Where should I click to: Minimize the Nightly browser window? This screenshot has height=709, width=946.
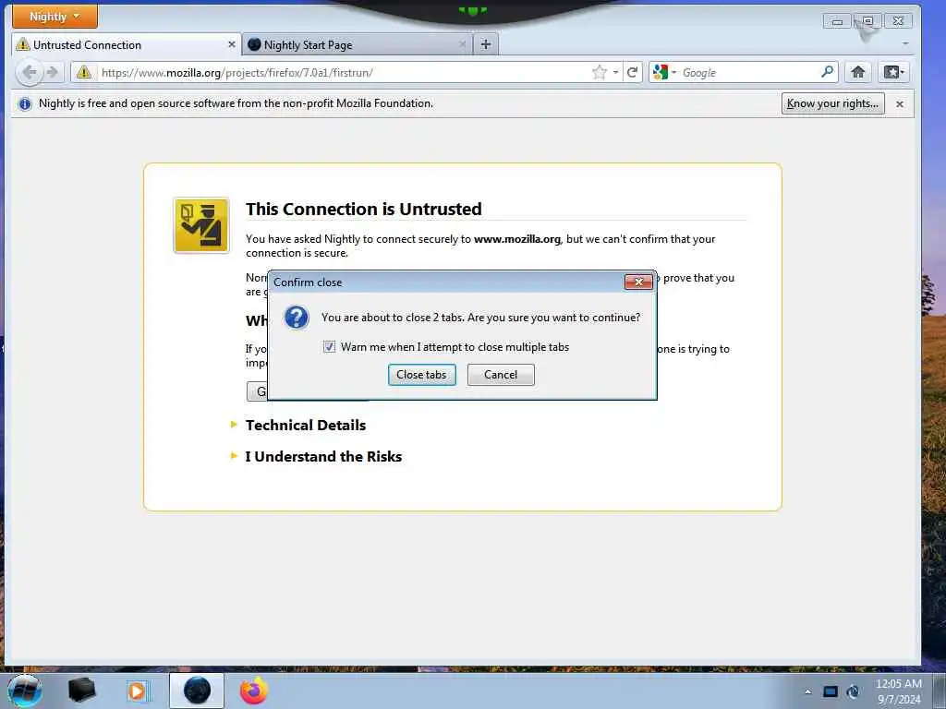pos(837,22)
